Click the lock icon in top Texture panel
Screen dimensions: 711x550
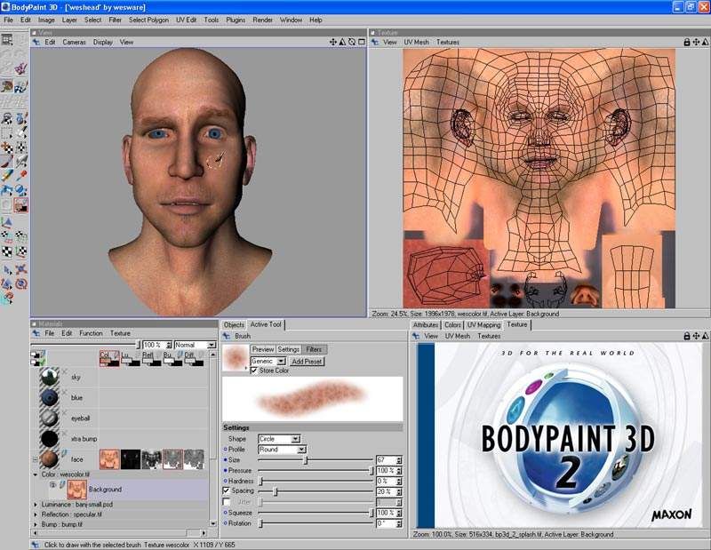point(686,42)
